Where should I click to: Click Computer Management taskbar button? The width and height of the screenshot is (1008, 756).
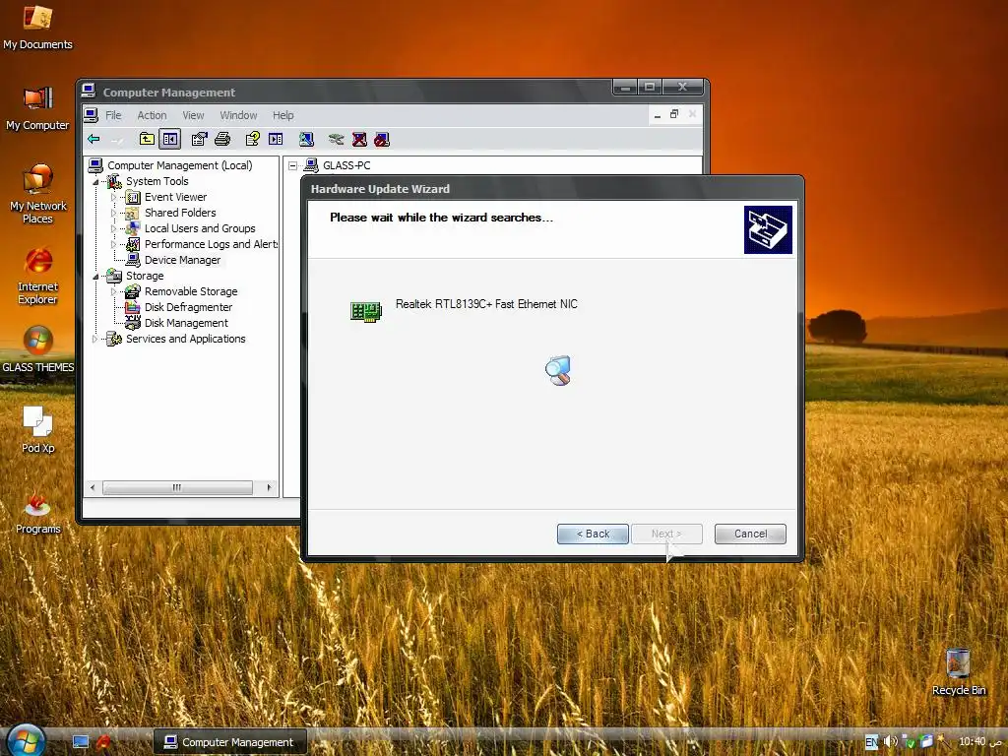[229, 742]
